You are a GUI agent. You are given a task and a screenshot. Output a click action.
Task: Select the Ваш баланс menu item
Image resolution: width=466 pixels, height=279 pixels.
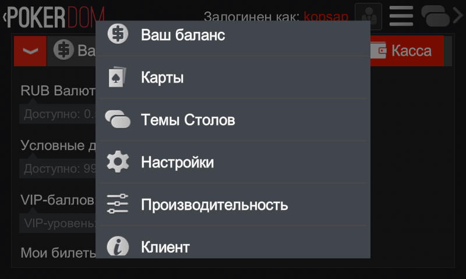coord(233,35)
